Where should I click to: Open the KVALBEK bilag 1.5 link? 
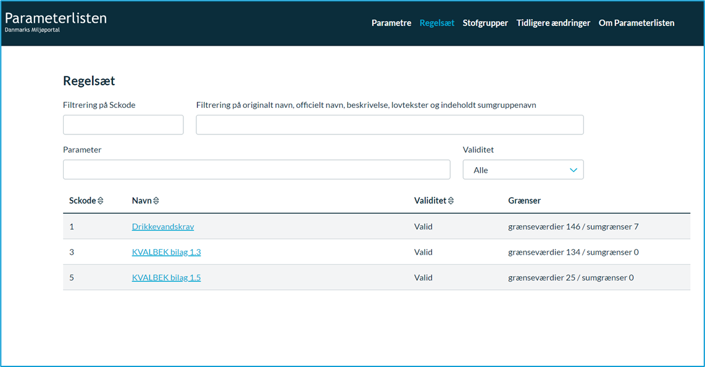[166, 278]
